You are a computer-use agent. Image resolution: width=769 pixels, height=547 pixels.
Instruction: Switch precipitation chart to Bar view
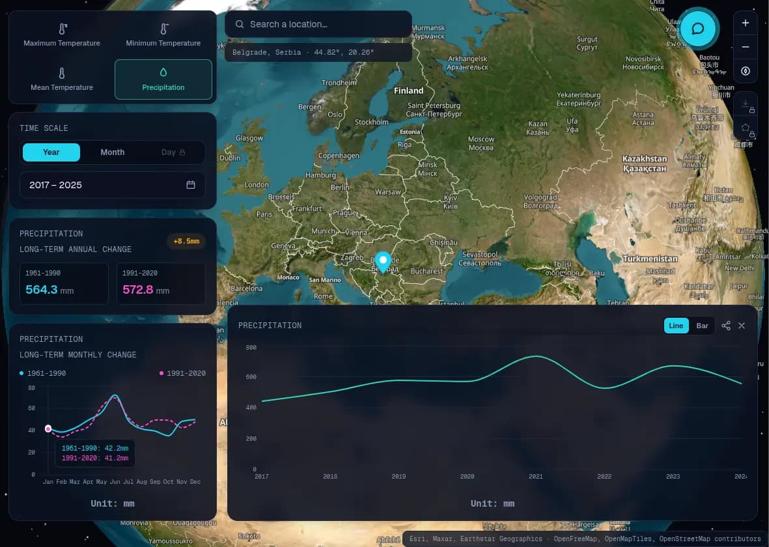coord(703,326)
